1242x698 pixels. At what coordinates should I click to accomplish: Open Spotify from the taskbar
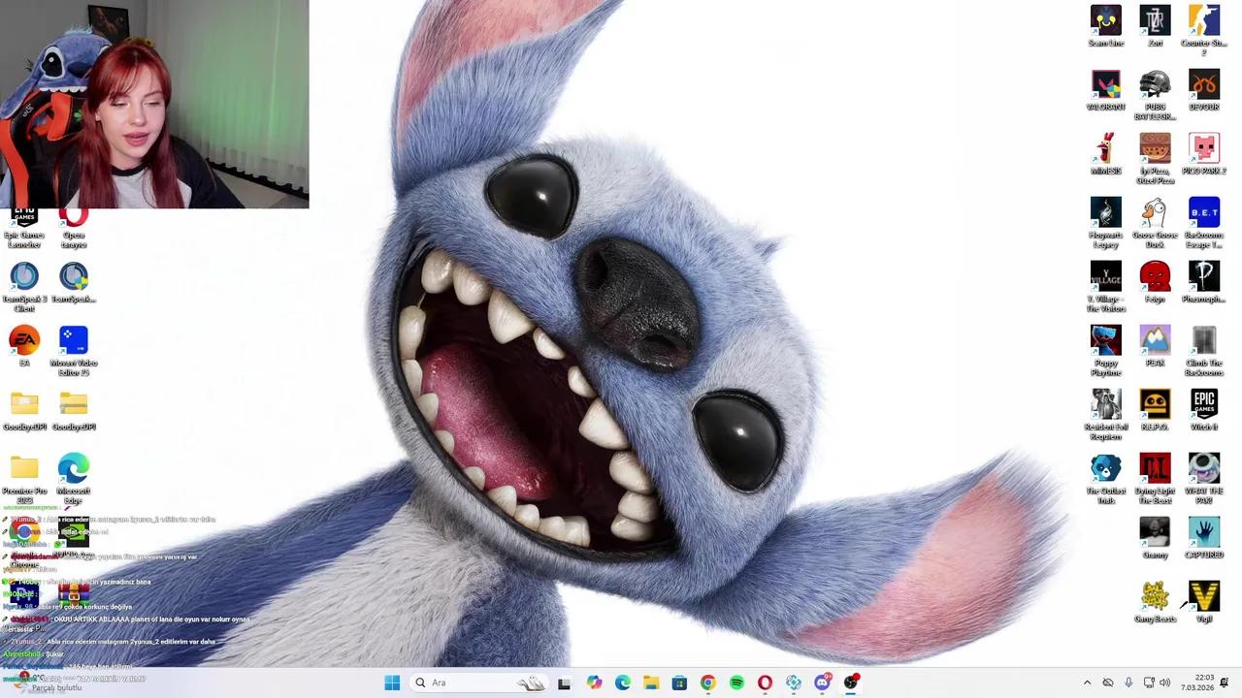[736, 682]
